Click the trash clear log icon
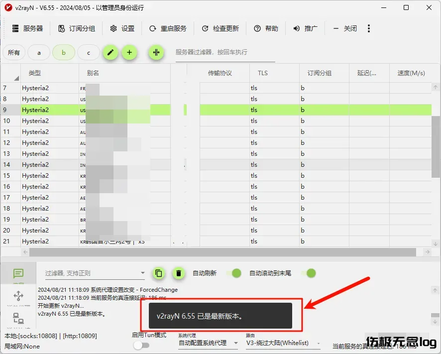The height and width of the screenshot is (354, 441). 179,273
